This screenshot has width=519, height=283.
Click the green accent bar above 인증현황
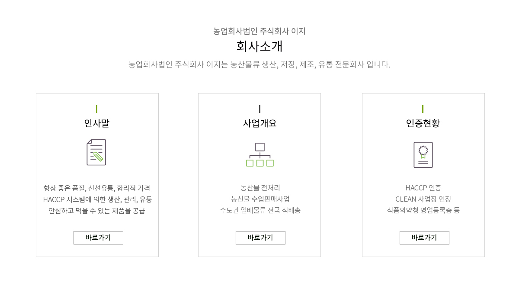pos(423,109)
